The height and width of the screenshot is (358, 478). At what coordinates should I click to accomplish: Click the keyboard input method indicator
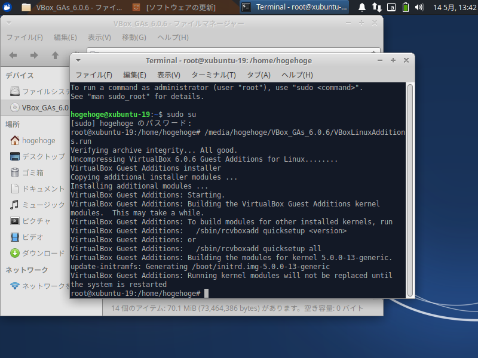coord(391,7)
